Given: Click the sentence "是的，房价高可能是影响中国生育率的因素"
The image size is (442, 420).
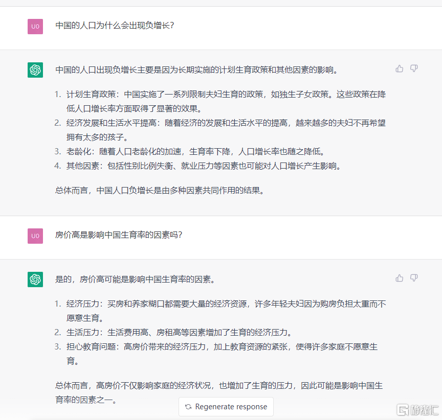Looking at the screenshot, I should tap(135, 279).
